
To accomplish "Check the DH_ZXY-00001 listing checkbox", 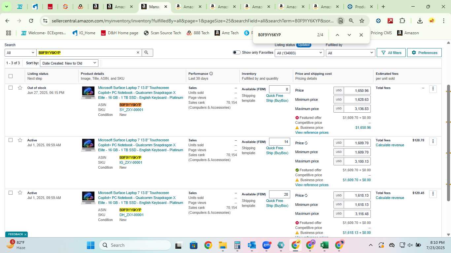I will 11,193.
